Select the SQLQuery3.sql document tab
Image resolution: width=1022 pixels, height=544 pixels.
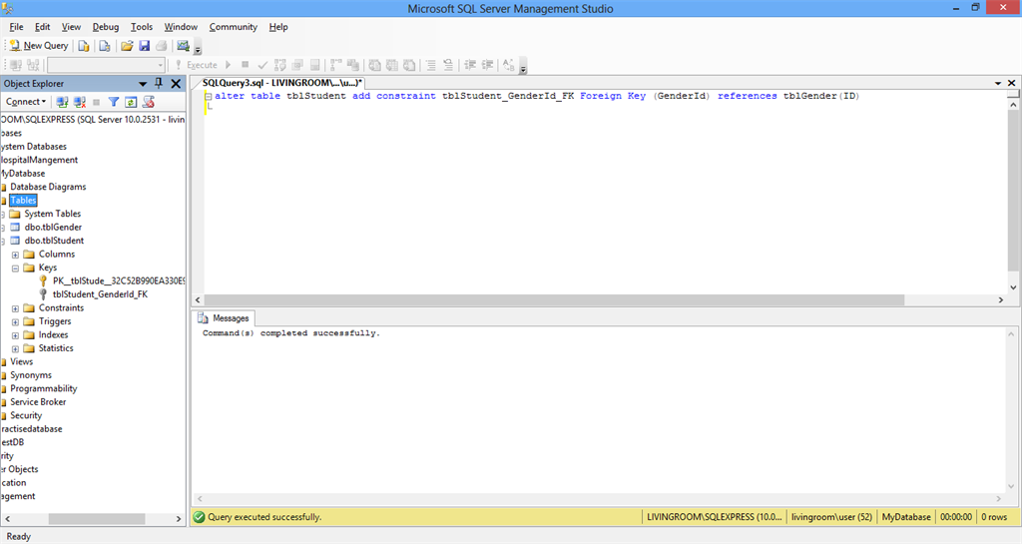pos(280,83)
